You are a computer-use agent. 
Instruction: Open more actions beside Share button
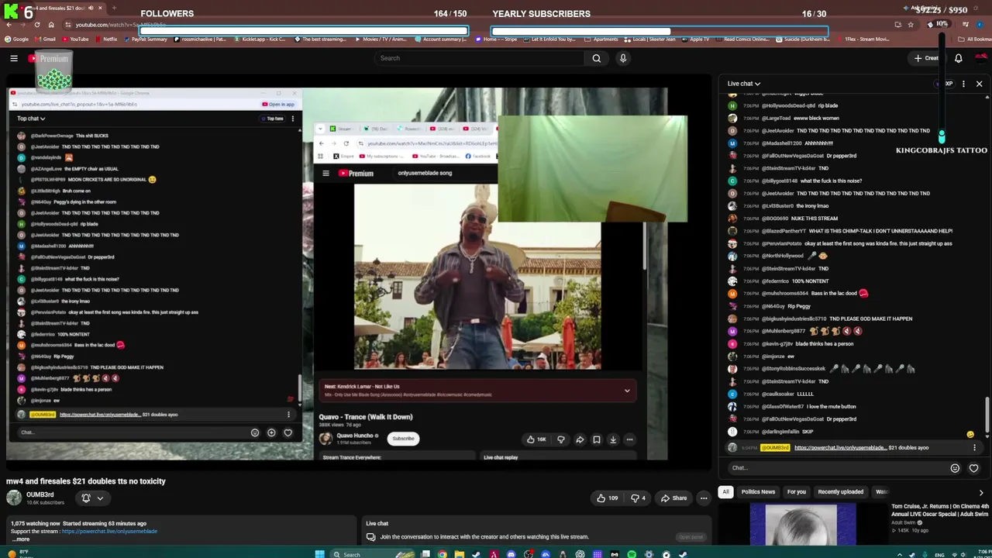tap(704, 498)
